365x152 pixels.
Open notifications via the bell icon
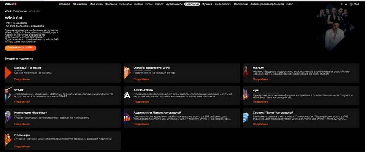tap(346, 4)
